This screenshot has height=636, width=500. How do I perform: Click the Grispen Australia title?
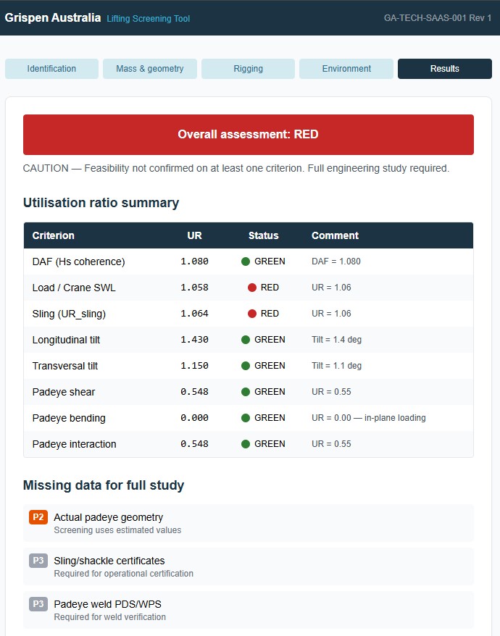pyautogui.click(x=53, y=18)
